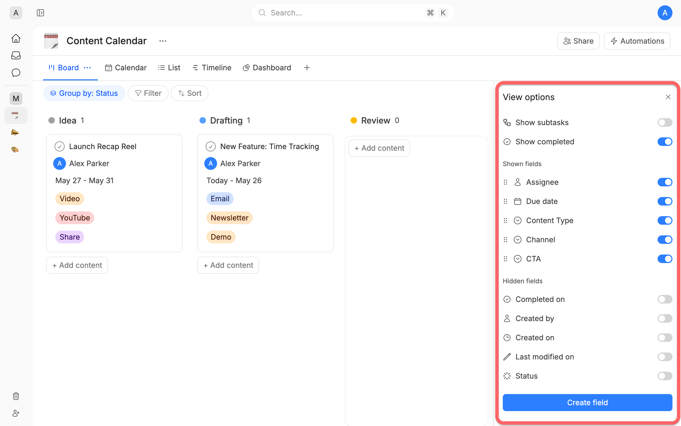
Task: Open the Filter options
Action: (x=148, y=93)
